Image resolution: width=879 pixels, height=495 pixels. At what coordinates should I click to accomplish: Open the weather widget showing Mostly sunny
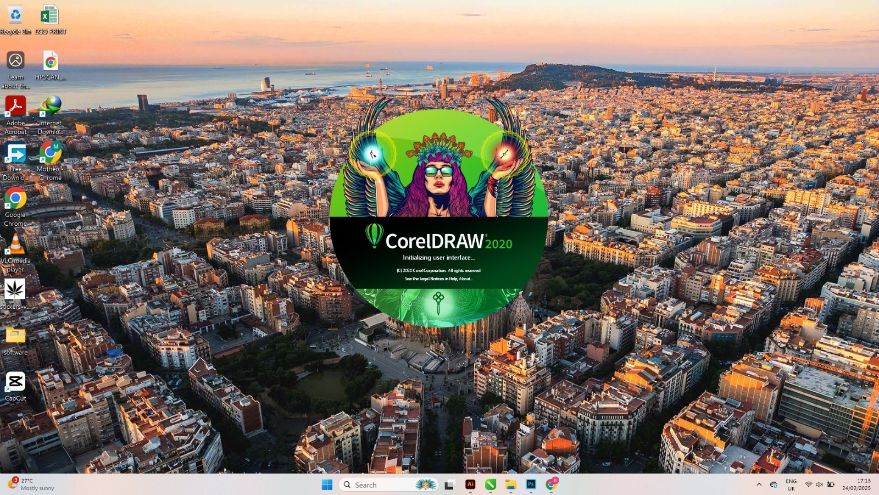30,485
